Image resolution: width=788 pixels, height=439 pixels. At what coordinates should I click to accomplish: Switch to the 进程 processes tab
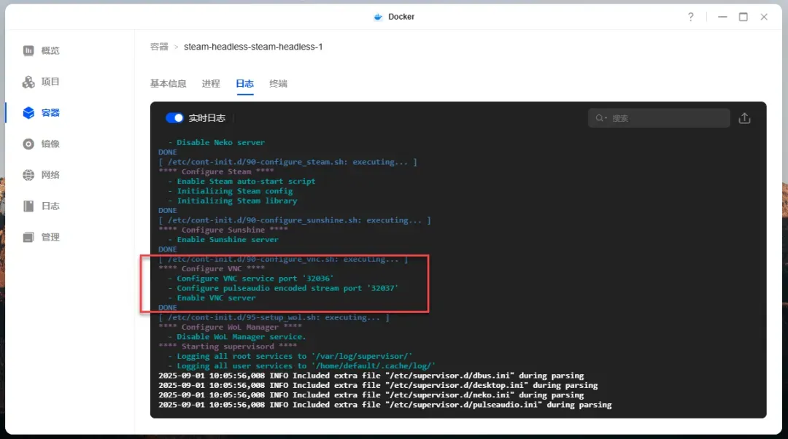point(211,84)
